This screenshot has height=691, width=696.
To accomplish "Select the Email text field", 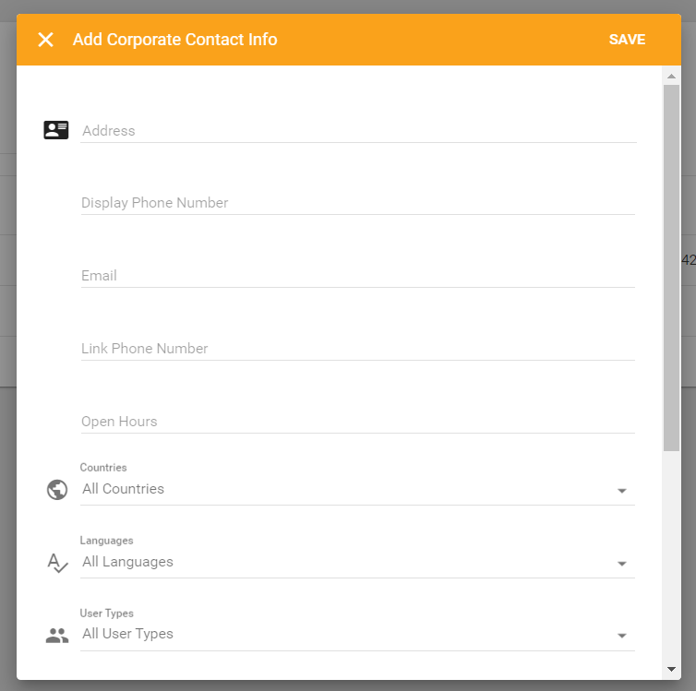I will [358, 276].
